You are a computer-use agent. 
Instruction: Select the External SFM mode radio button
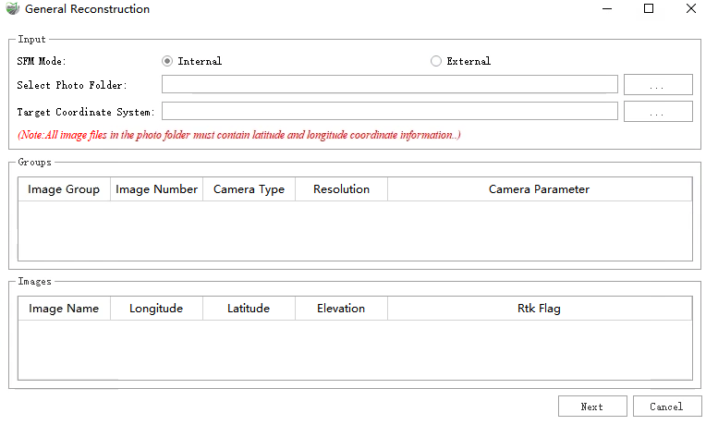[436, 61]
